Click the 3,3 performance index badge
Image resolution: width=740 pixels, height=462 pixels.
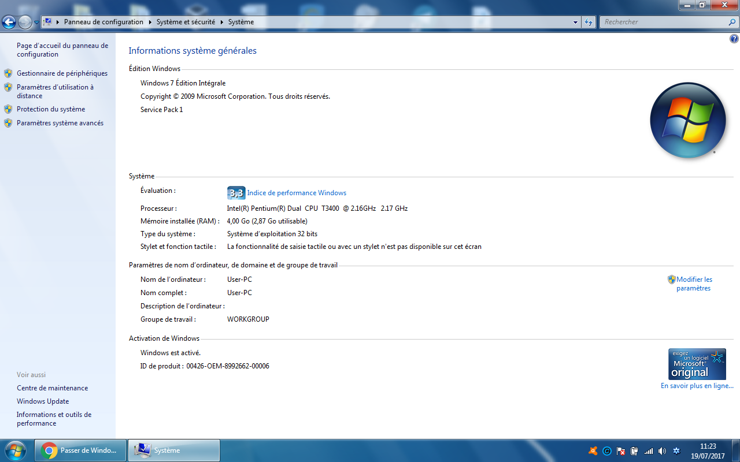click(236, 192)
